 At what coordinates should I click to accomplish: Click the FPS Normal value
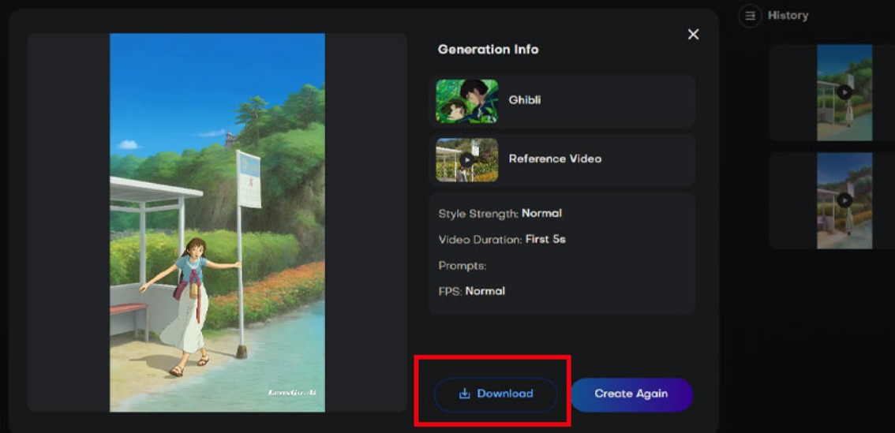click(485, 291)
